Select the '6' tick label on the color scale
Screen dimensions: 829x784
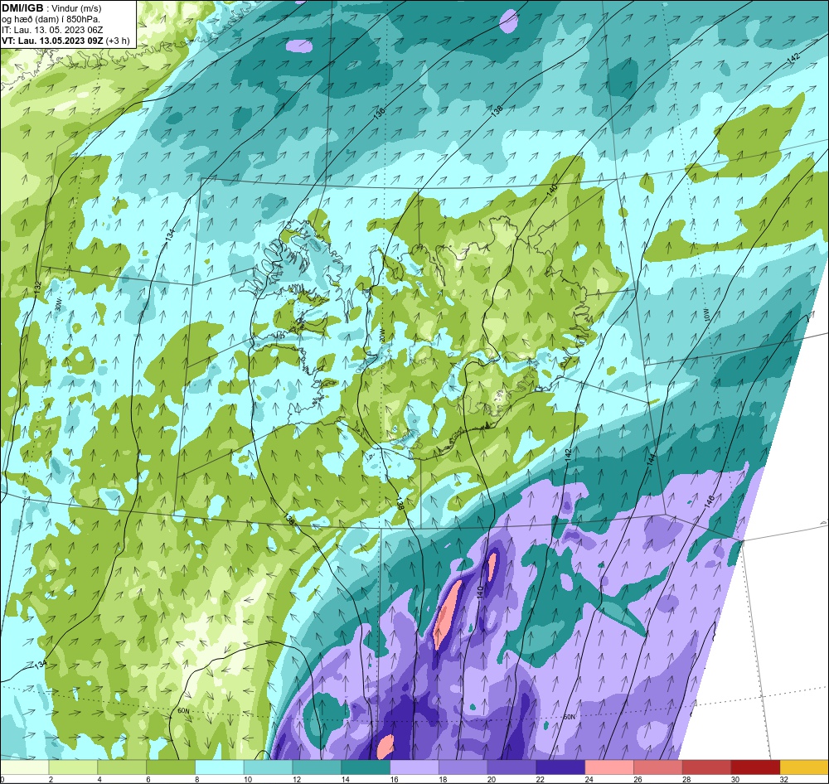148,779
